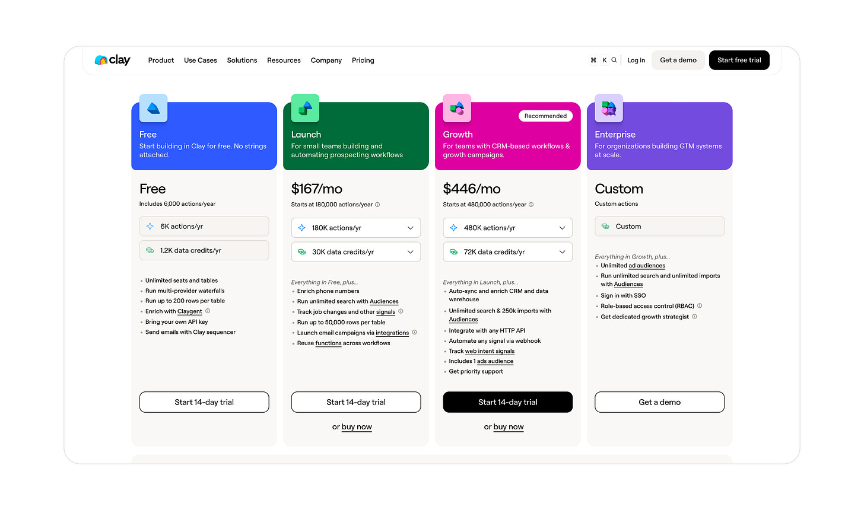This screenshot has height=510, width=864.
Task: Click the Custom field in Enterprise
Action: (660, 227)
